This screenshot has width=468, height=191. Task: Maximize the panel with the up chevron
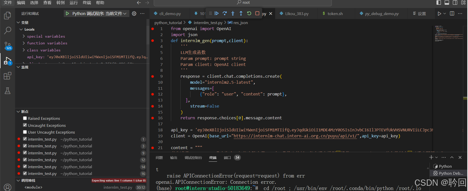452,157
